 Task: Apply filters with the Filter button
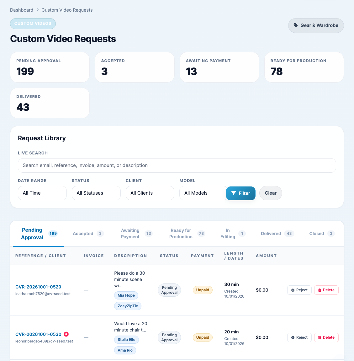(x=240, y=193)
